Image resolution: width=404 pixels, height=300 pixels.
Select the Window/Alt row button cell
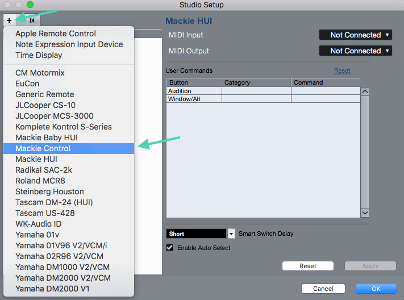pyautogui.click(x=194, y=99)
